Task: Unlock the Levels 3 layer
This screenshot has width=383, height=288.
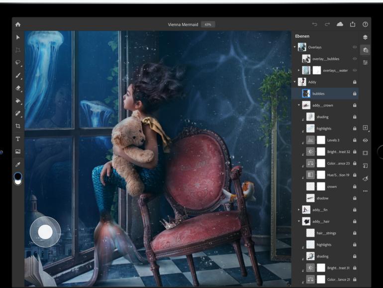Action: pos(355,140)
